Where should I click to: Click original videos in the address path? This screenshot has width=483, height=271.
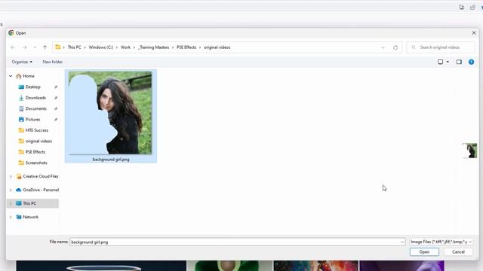[x=217, y=47]
